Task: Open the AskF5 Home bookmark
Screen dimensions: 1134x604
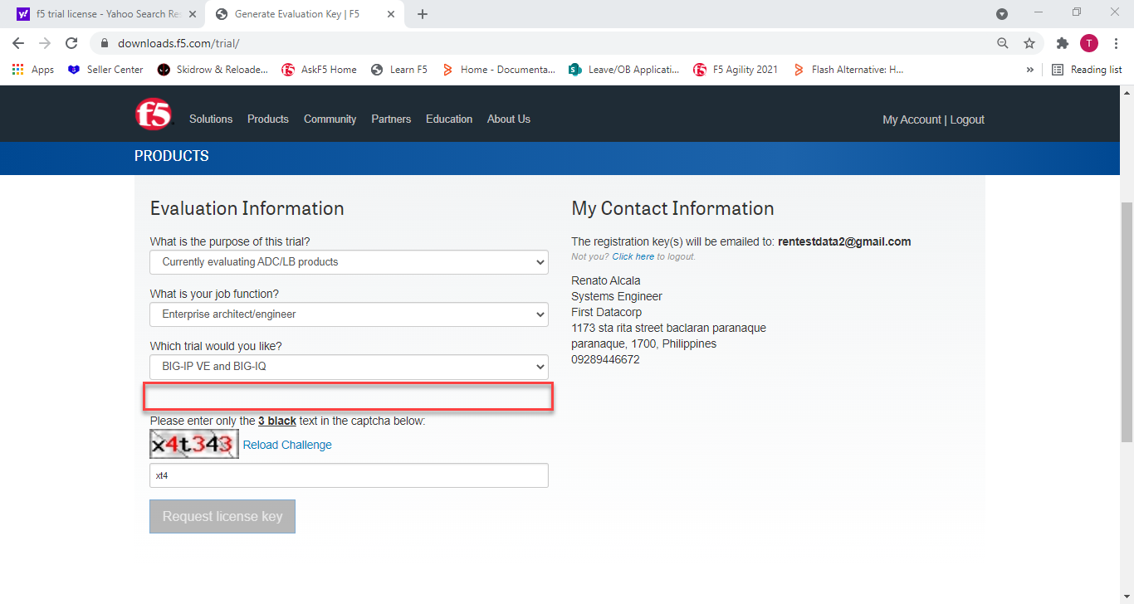Action: pyautogui.click(x=319, y=70)
